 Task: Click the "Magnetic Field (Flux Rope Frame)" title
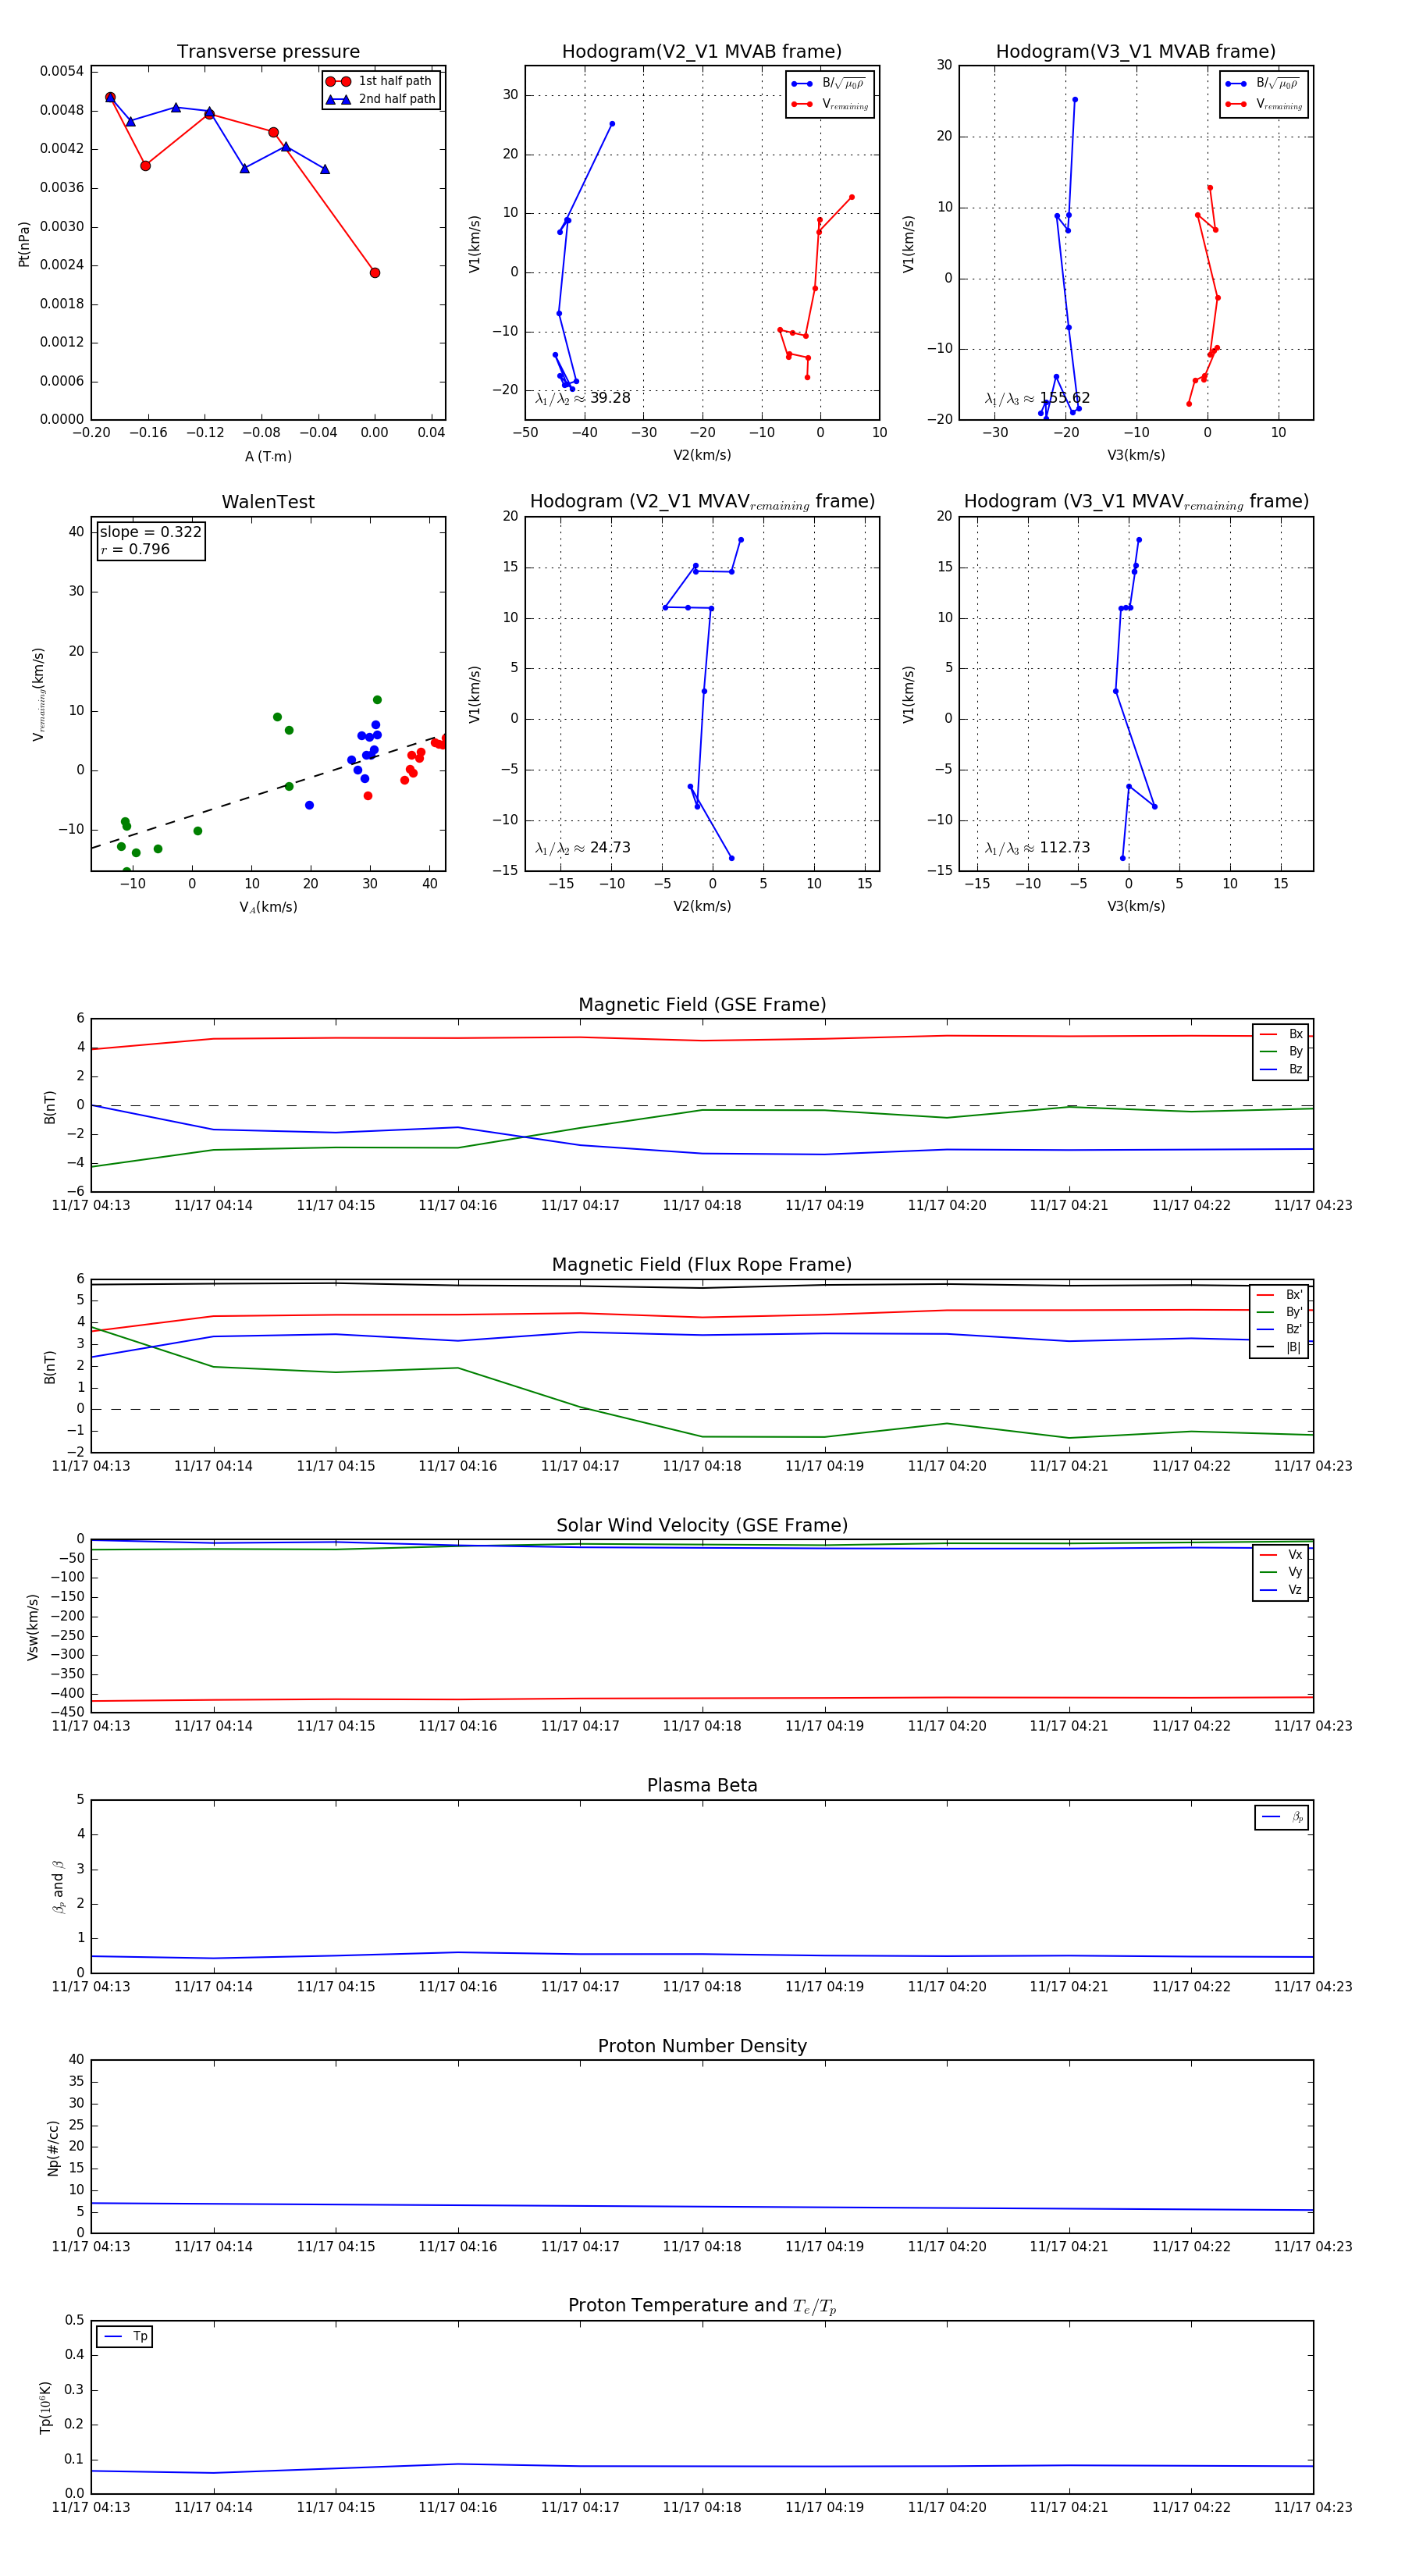click(x=702, y=1264)
